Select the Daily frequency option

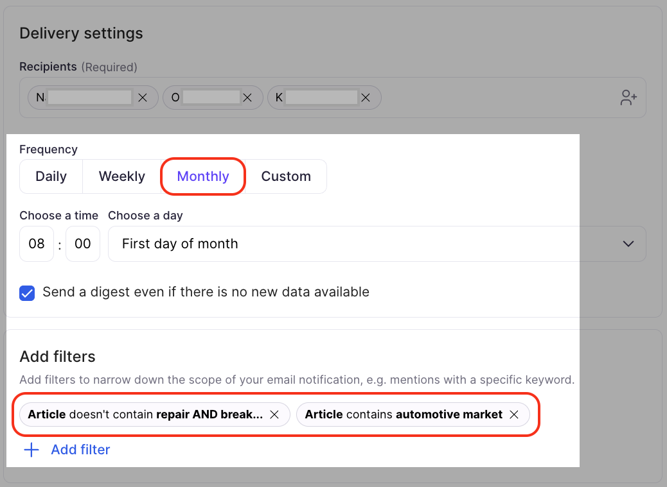coord(51,176)
